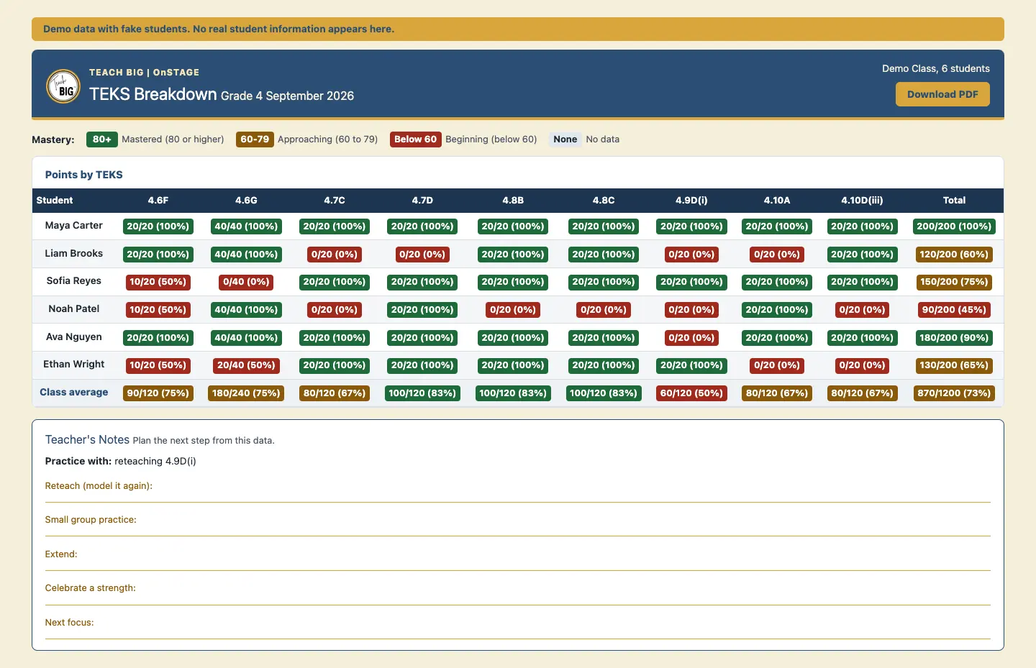Click the 4.6G column header
The height and width of the screenshot is (668, 1036).
point(246,201)
